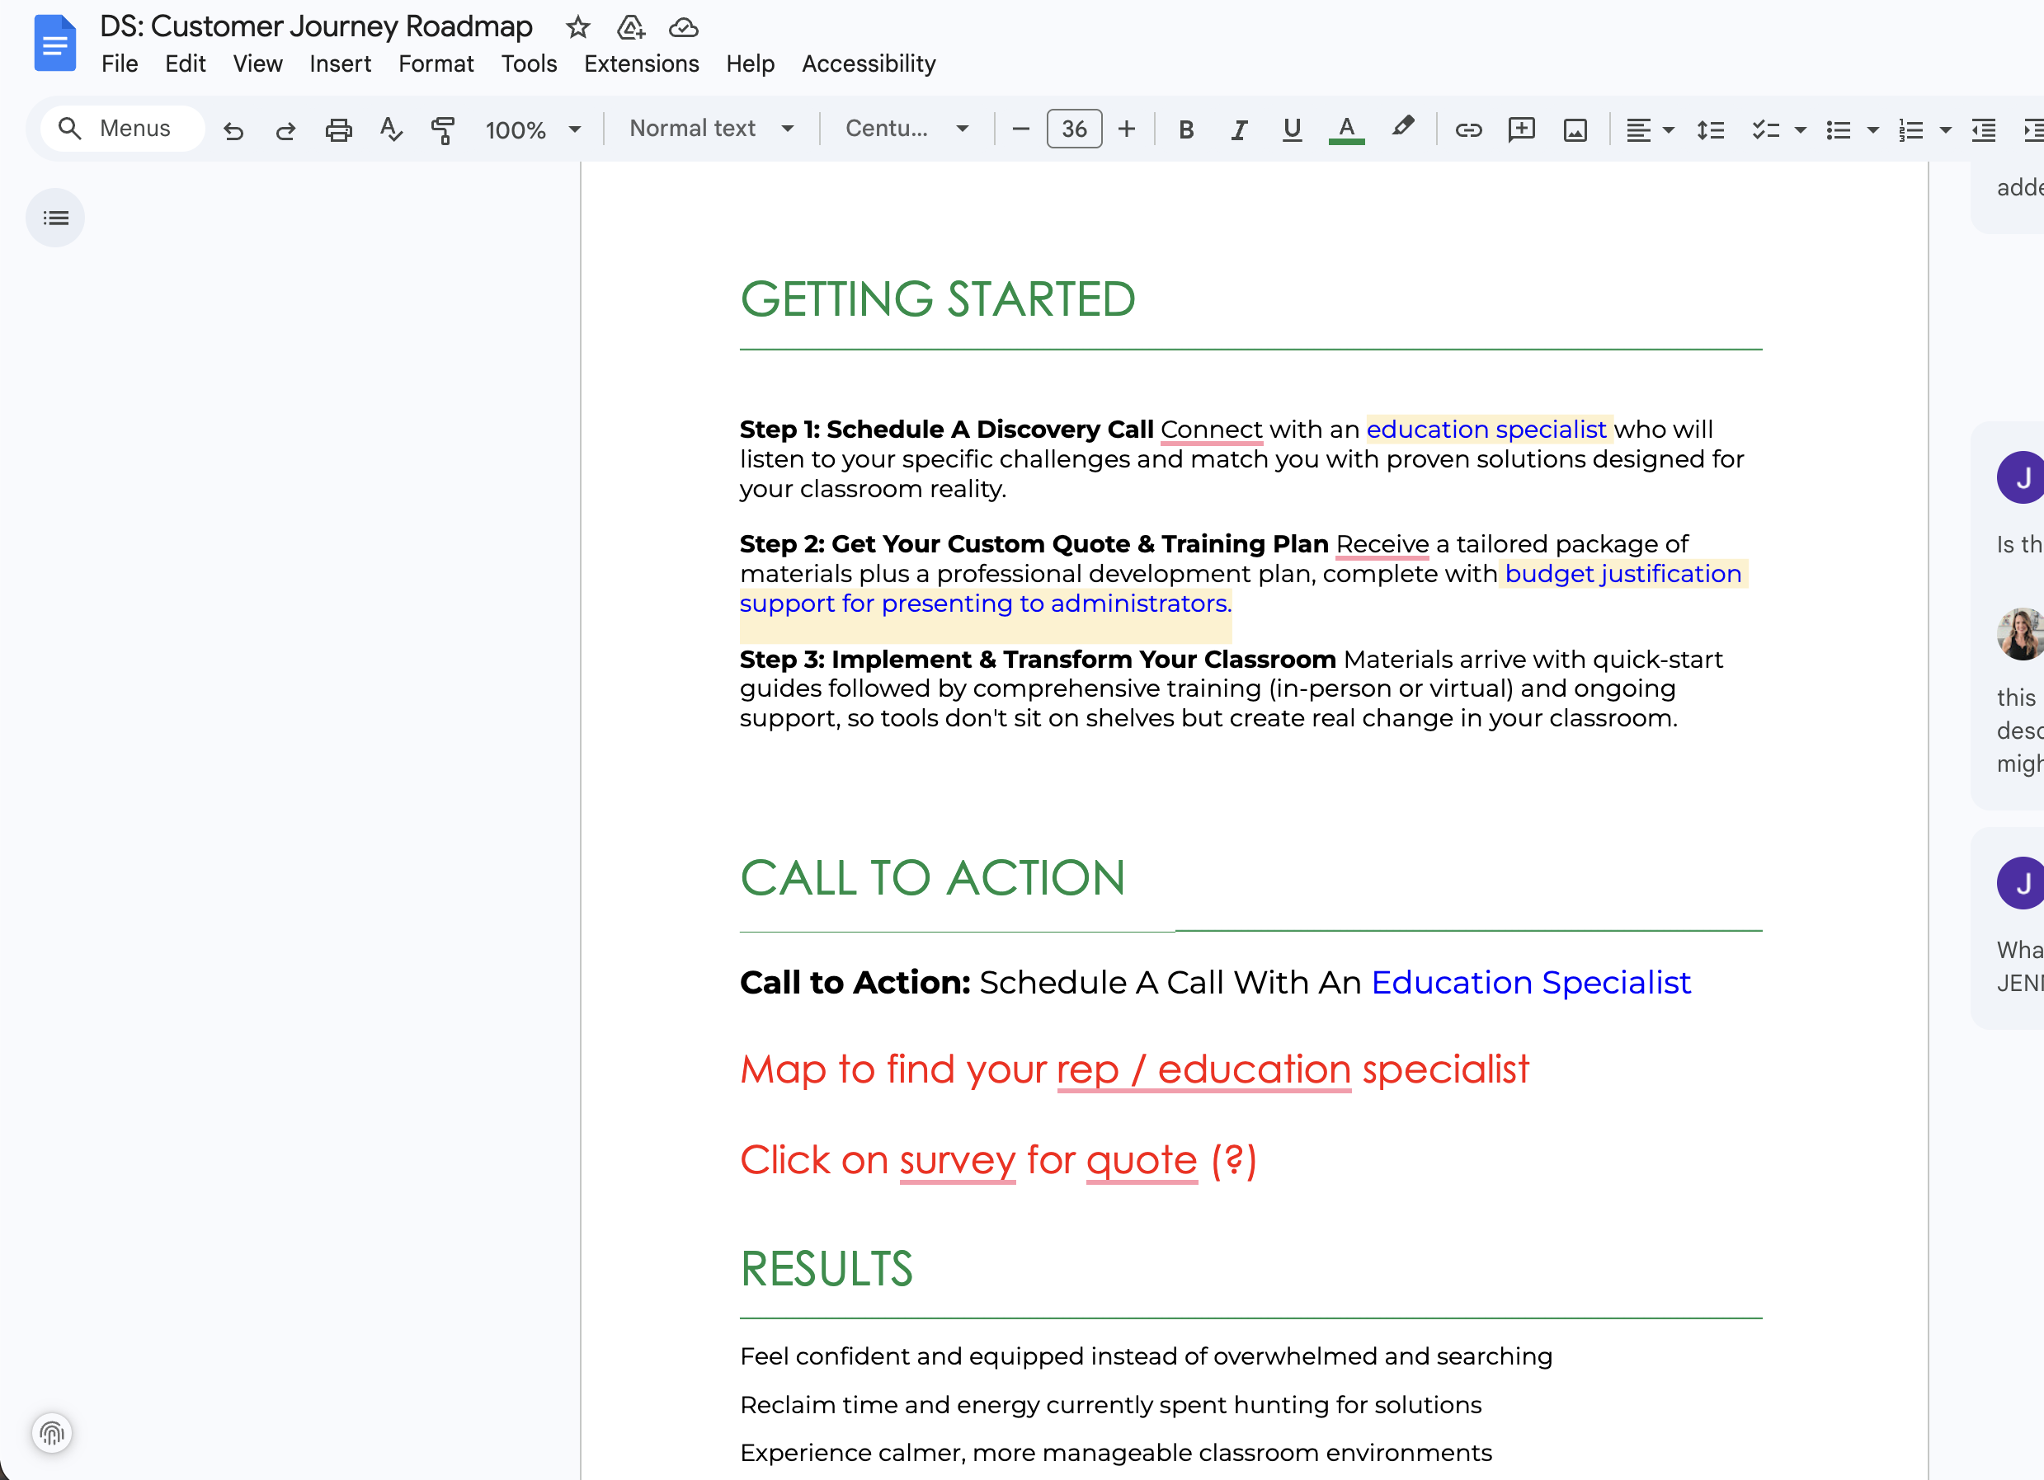Click the 'GETTING STARTED' heading
Viewport: 2044px width, 1480px height.
[937, 299]
